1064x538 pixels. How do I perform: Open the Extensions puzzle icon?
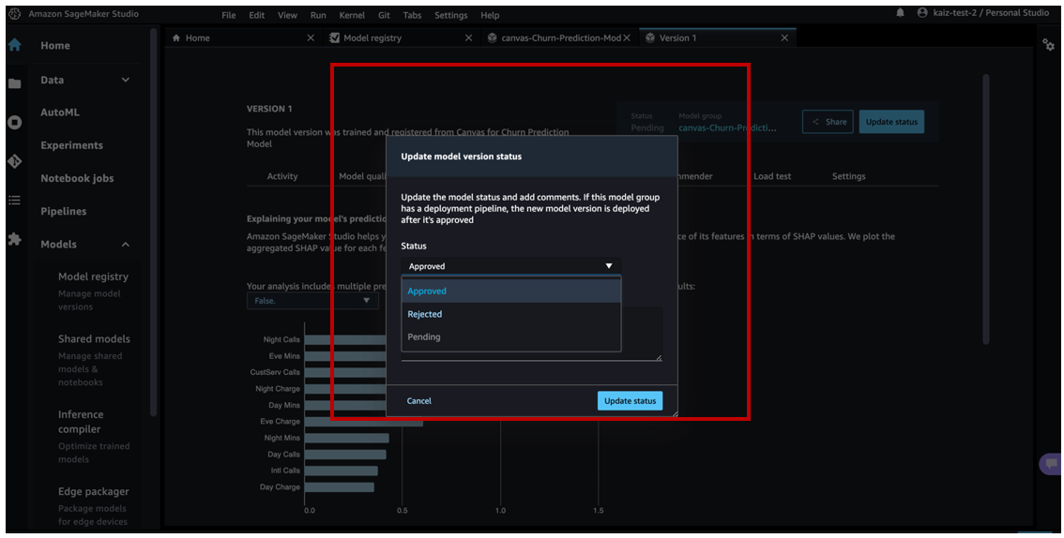tap(14, 239)
